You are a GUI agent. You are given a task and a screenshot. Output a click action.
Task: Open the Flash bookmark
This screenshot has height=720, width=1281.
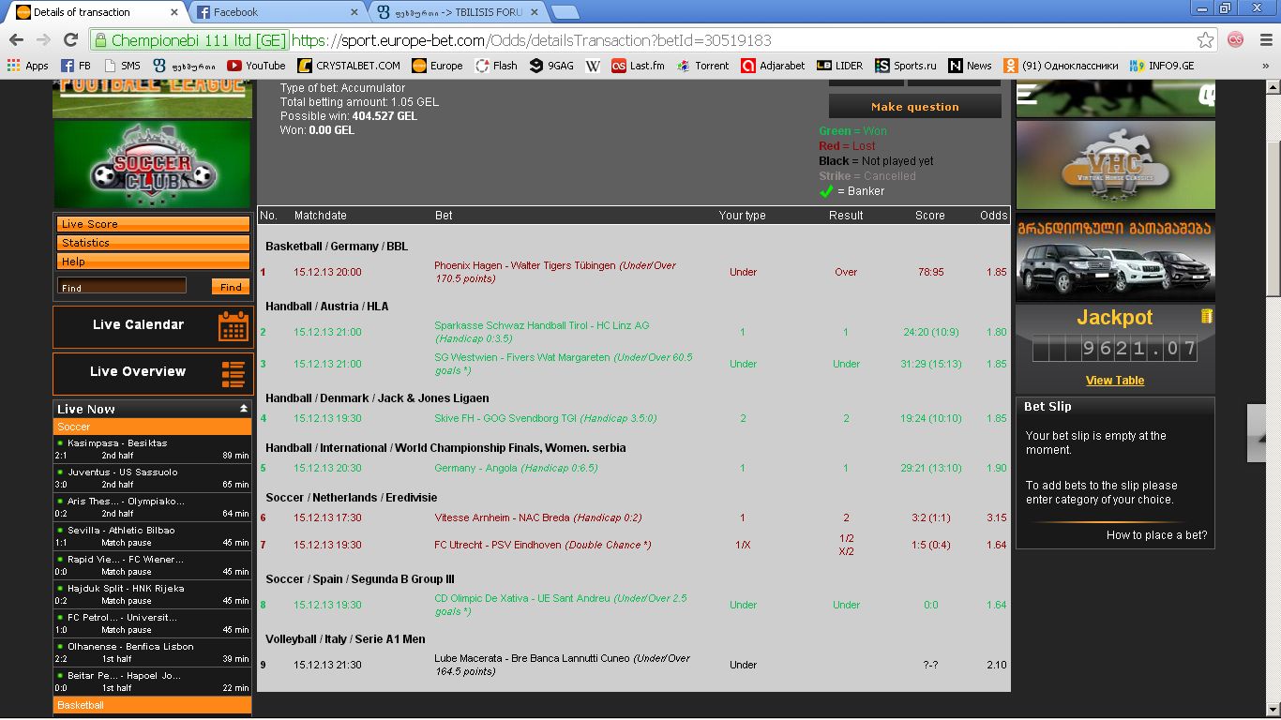[496, 66]
